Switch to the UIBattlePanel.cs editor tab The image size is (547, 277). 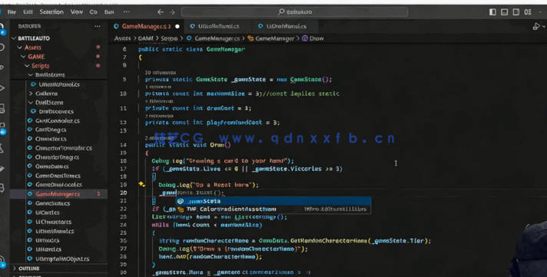click(x=218, y=27)
